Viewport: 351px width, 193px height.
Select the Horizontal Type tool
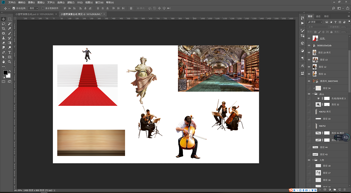coord(10,52)
